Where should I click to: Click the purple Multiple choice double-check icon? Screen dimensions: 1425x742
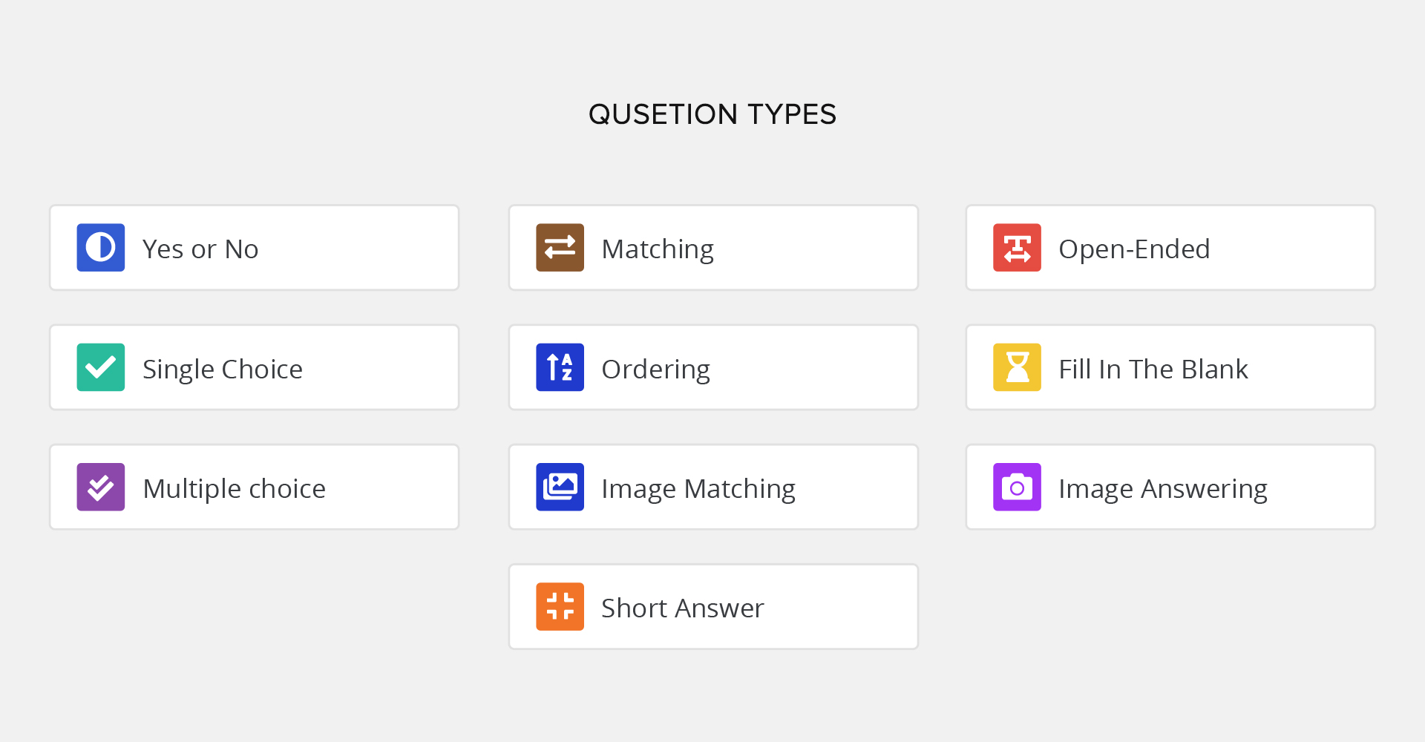tap(101, 487)
